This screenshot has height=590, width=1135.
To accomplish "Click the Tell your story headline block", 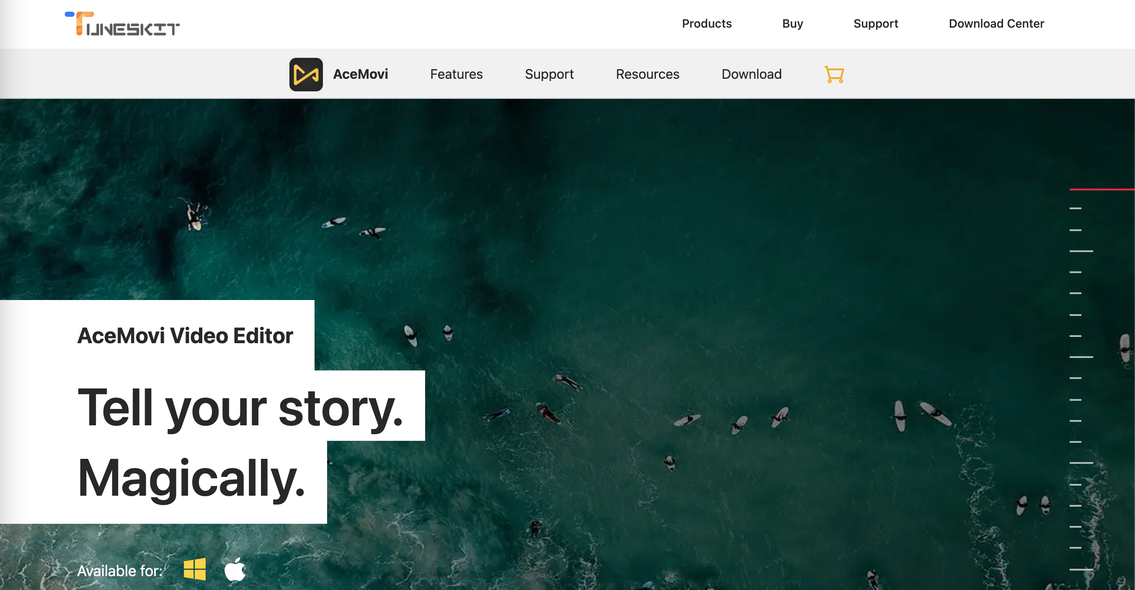I will (245, 410).
